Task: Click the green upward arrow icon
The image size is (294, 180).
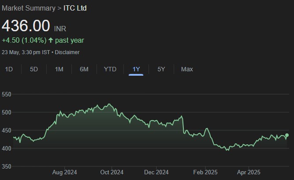Action: coord(50,40)
